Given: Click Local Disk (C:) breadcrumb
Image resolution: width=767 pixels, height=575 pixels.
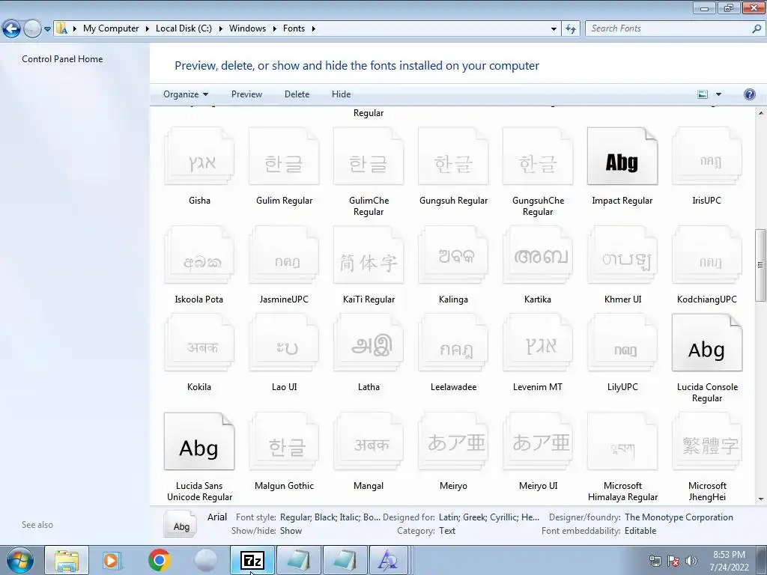Looking at the screenshot, I should point(184,28).
